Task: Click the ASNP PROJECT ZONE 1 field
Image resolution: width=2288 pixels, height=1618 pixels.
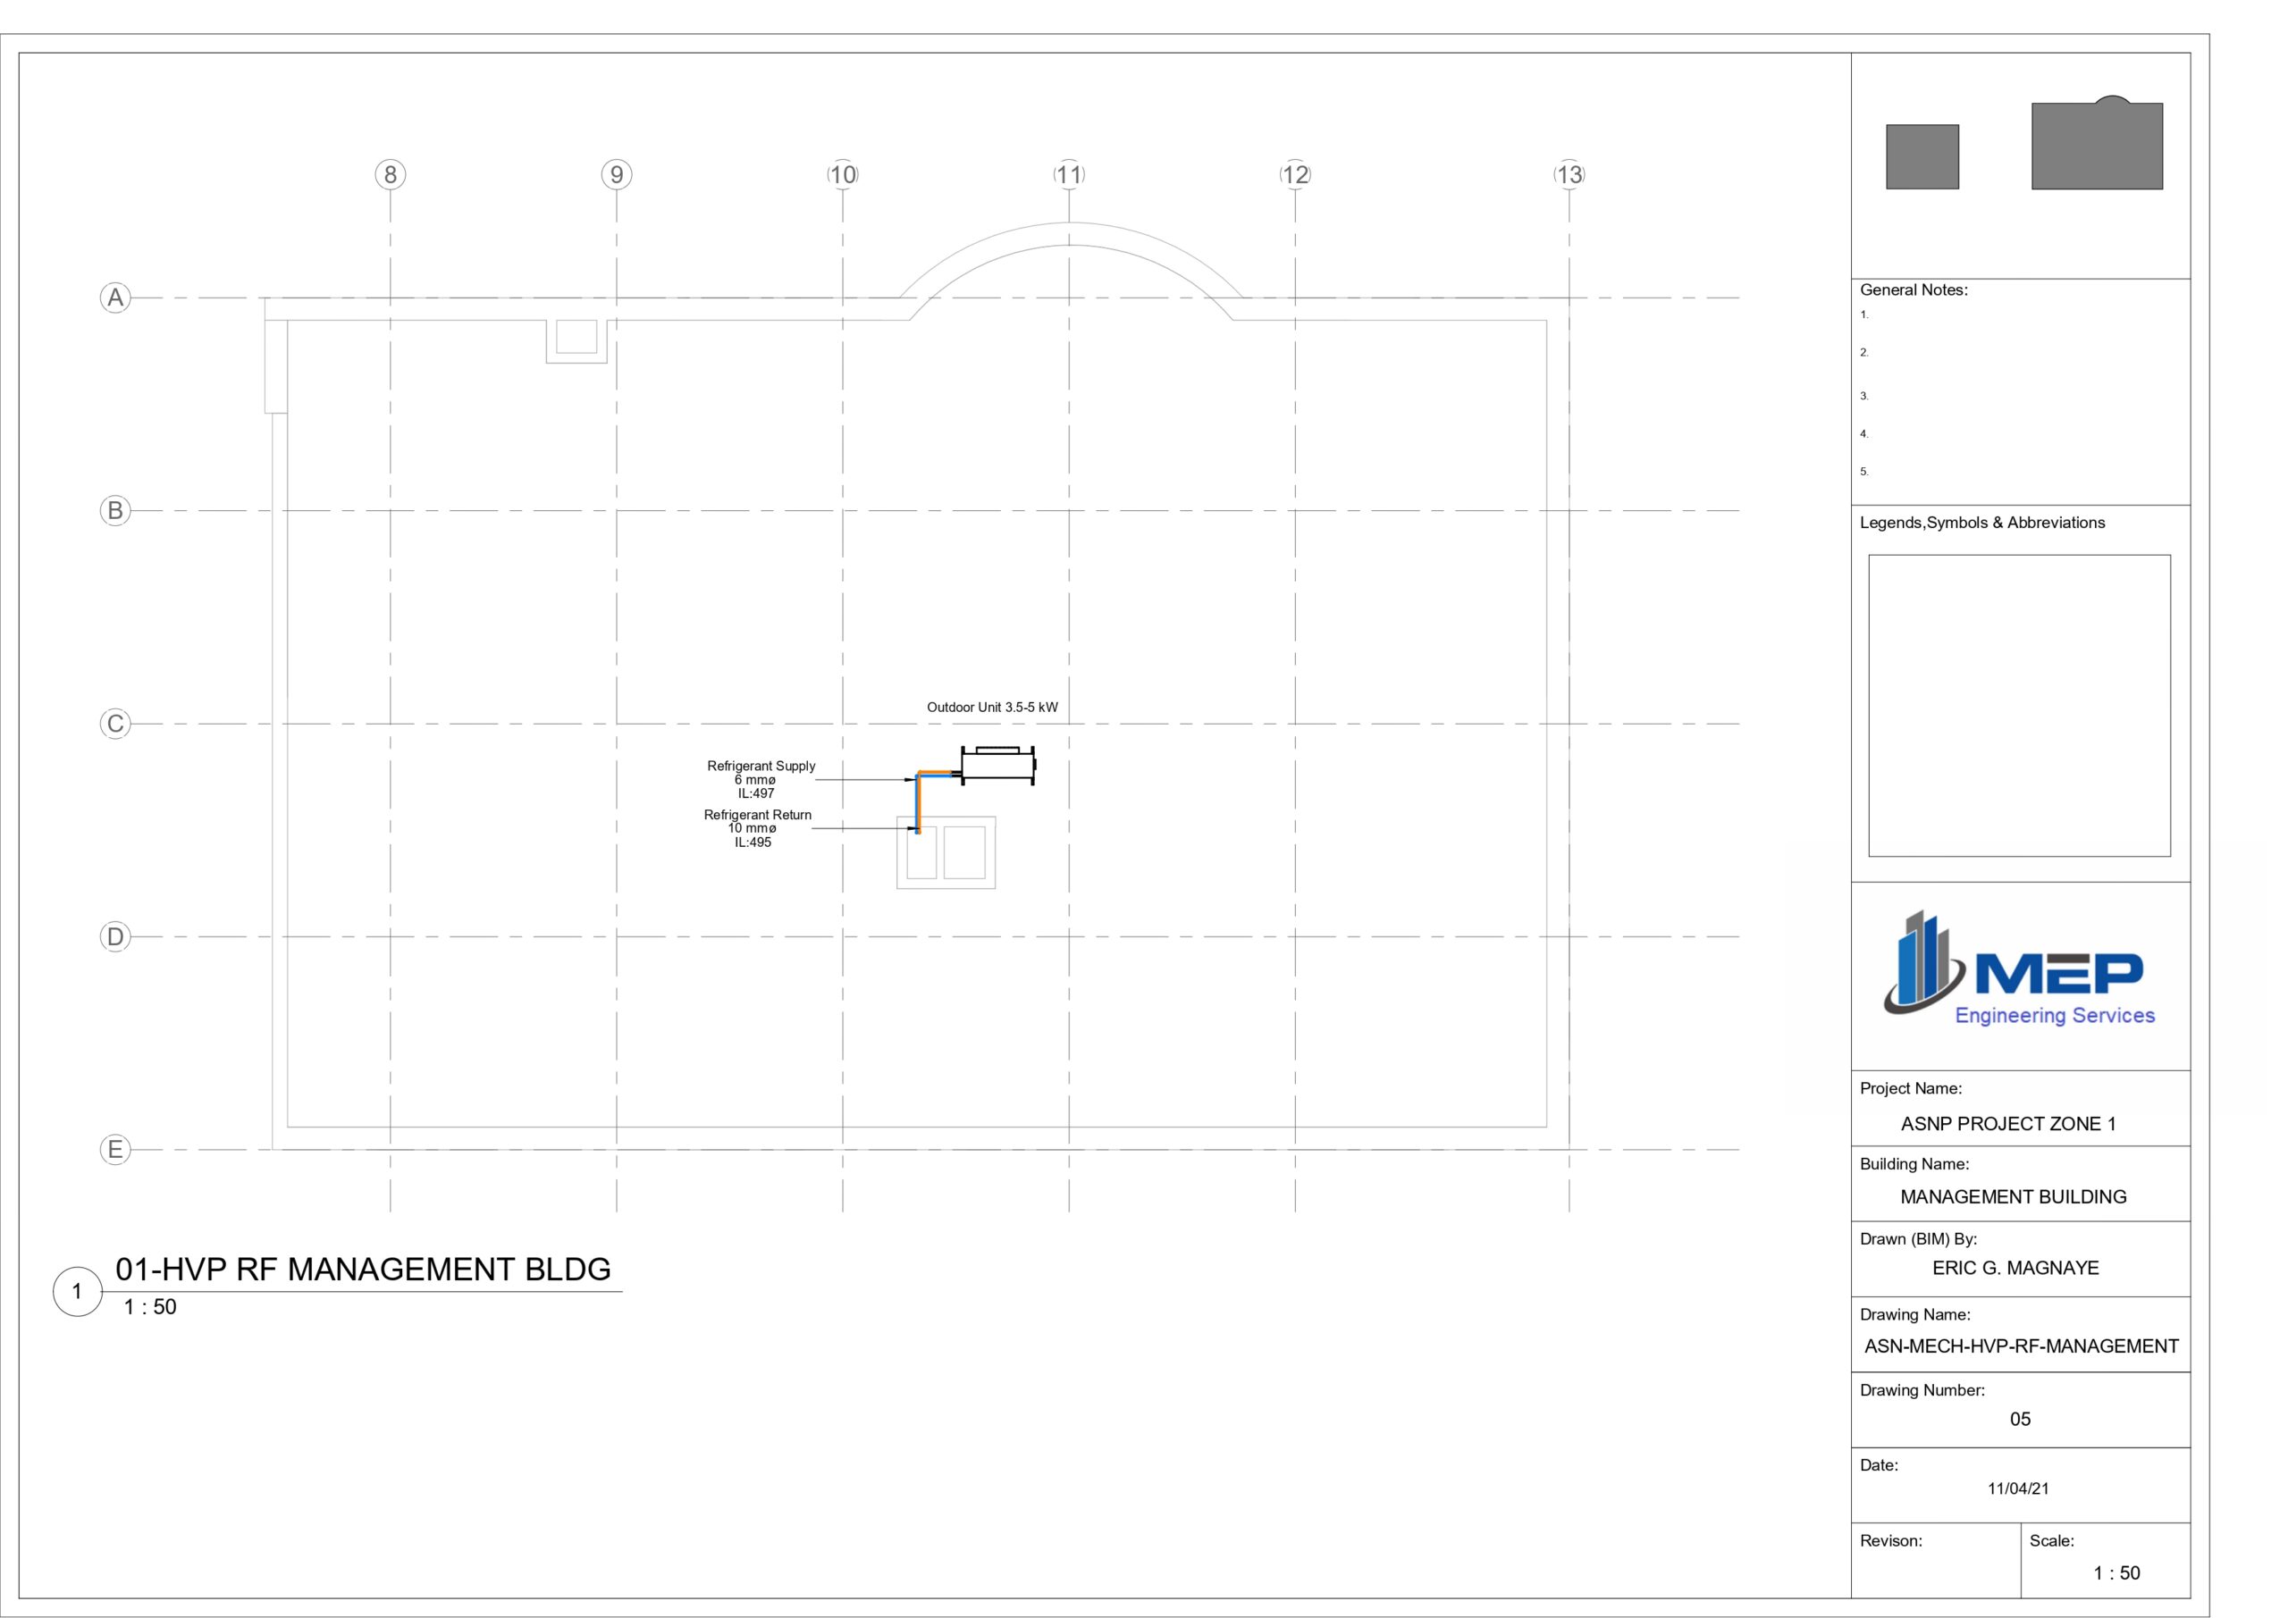Action: click(x=2007, y=1124)
